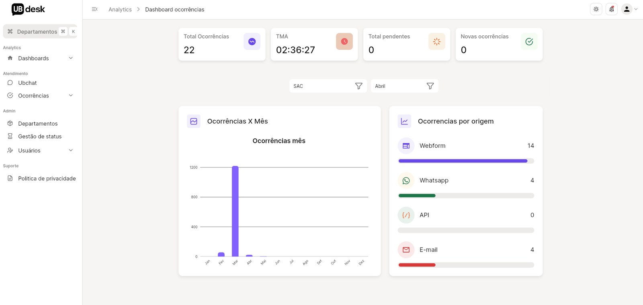Click the home icon beside Dashboards
Screen dimensions: 643x305
pos(10,58)
